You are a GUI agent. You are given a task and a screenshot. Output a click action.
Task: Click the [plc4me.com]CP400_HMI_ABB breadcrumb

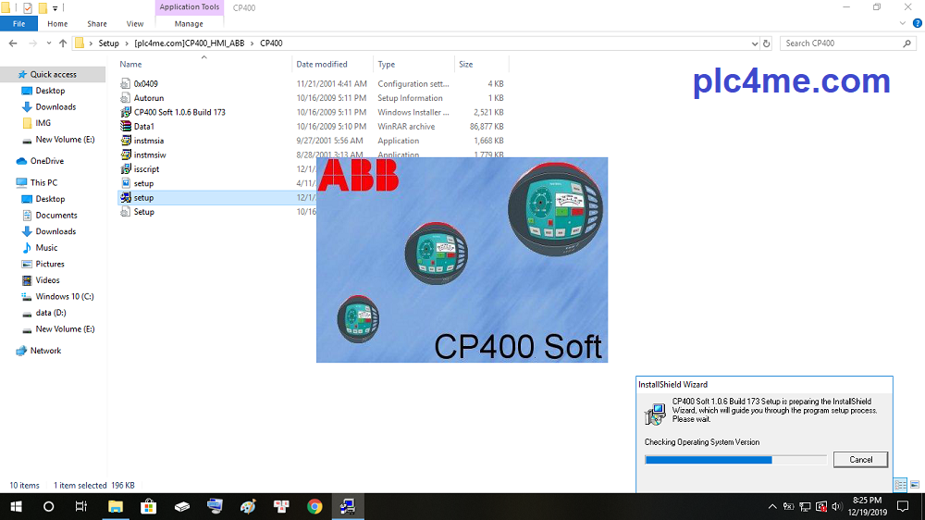[x=191, y=43]
